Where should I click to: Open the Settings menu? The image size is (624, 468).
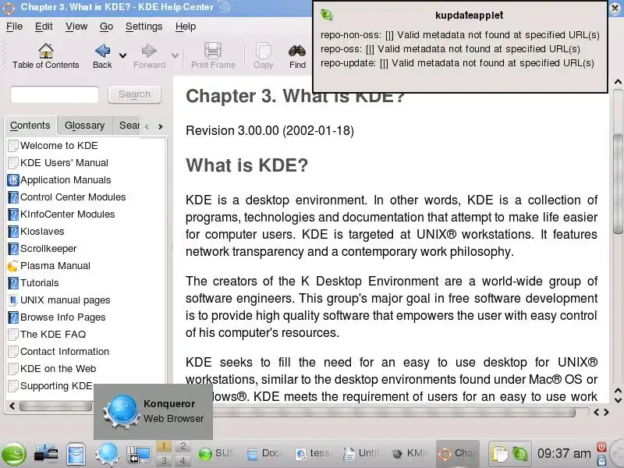click(x=144, y=27)
